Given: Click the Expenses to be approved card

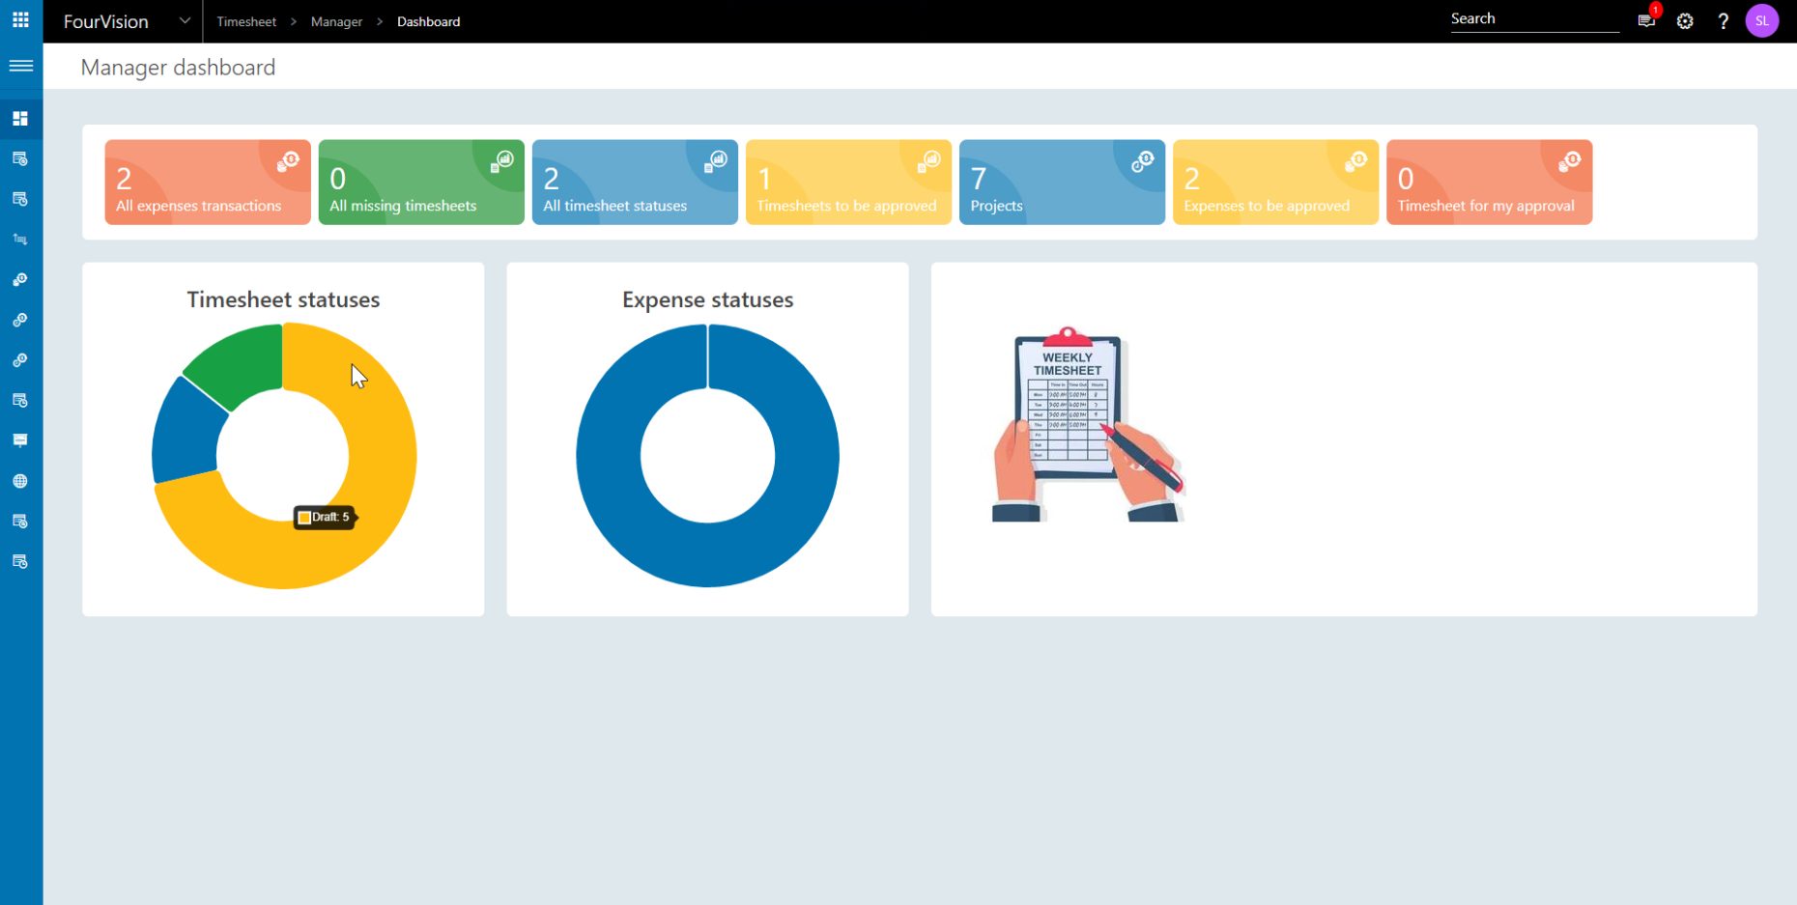Looking at the screenshot, I should (x=1275, y=182).
